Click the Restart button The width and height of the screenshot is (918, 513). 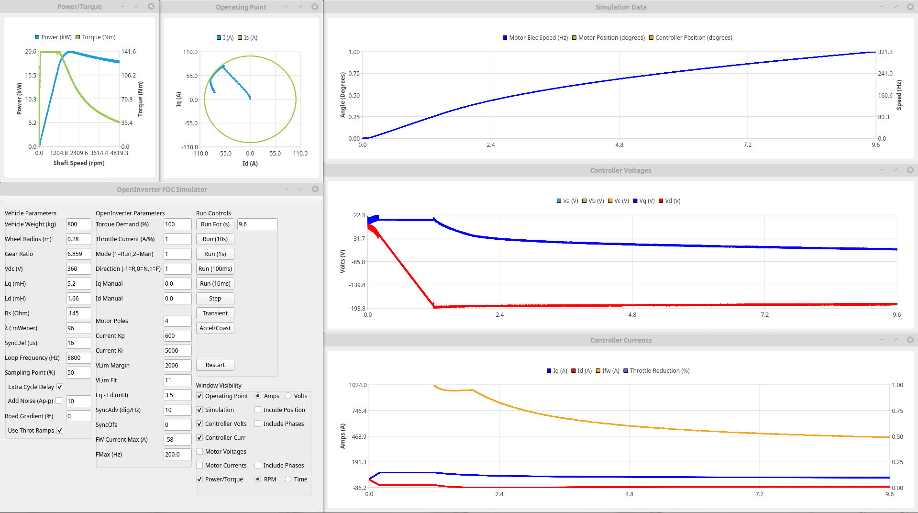[x=215, y=365]
